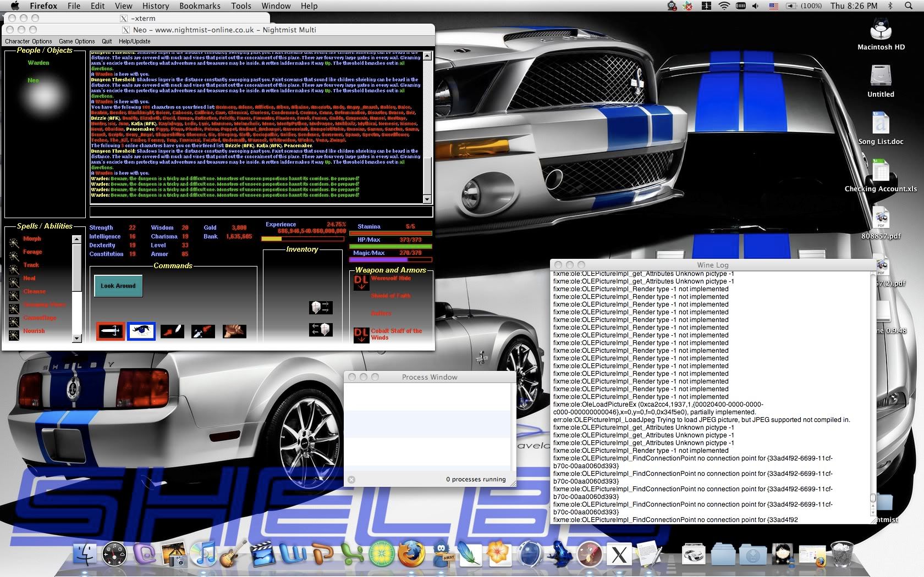
Task: Select Warden in People / Objects list
Action: [x=38, y=63]
